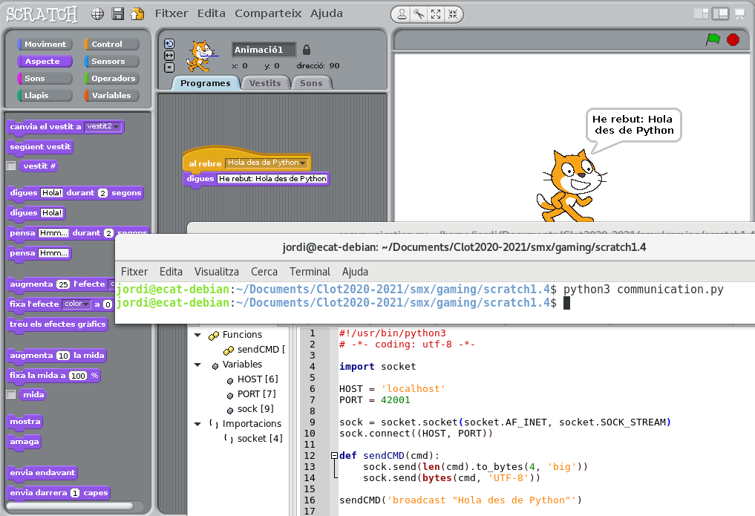
Task: Click the PORT variable icon in Geany sidebar
Action: pyautogui.click(x=229, y=395)
